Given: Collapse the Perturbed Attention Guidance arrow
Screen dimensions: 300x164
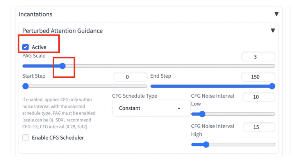Looking at the screenshot, I should pyautogui.click(x=273, y=30).
